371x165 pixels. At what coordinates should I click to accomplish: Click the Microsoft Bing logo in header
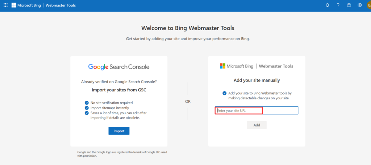pos(26,5)
